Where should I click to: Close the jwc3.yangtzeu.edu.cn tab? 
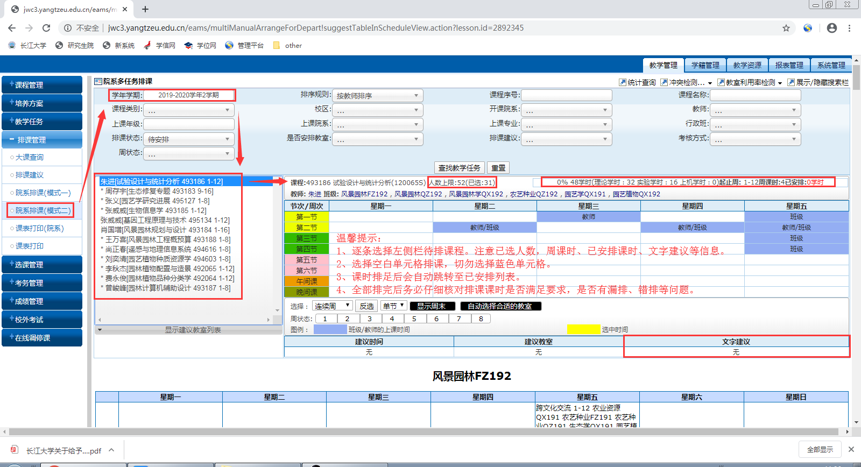pos(125,9)
